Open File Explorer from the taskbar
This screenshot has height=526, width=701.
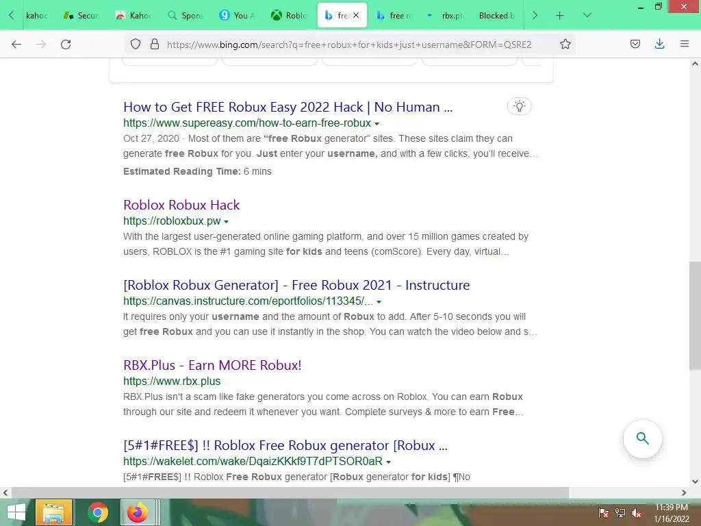tap(53, 512)
